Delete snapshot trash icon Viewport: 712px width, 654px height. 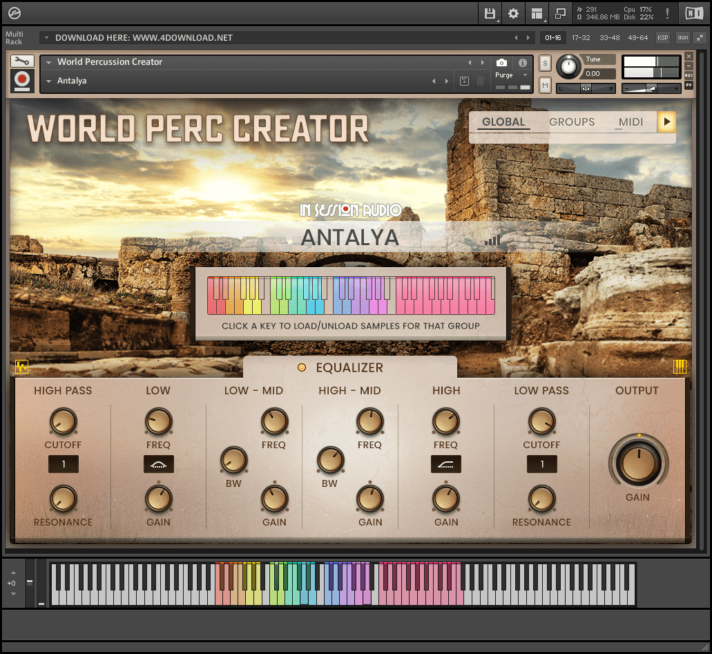[480, 81]
